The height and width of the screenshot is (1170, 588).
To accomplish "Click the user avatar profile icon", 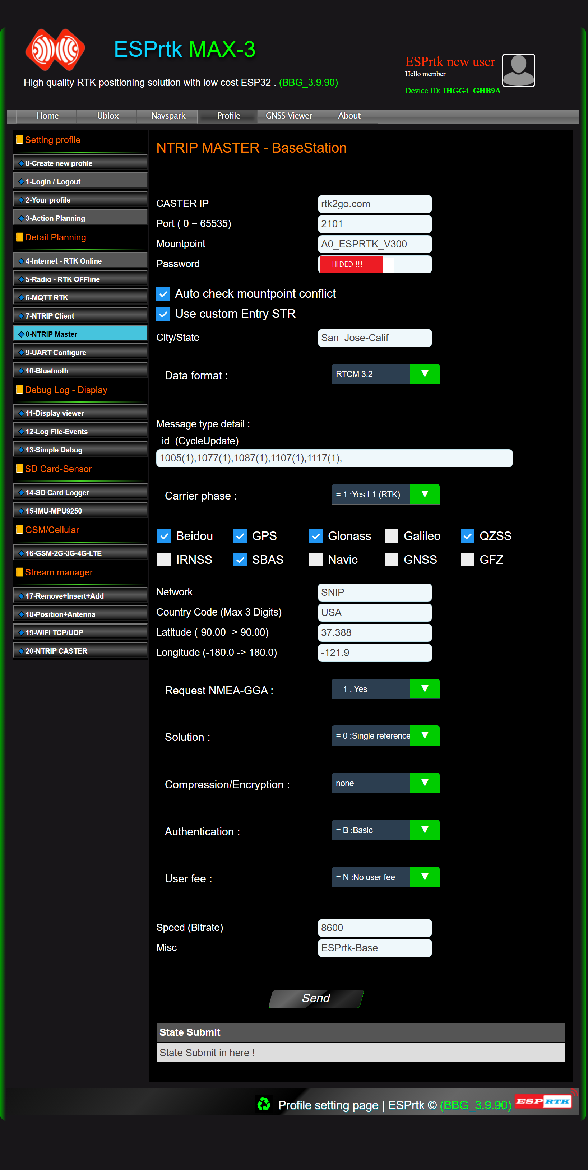I will 518,70.
